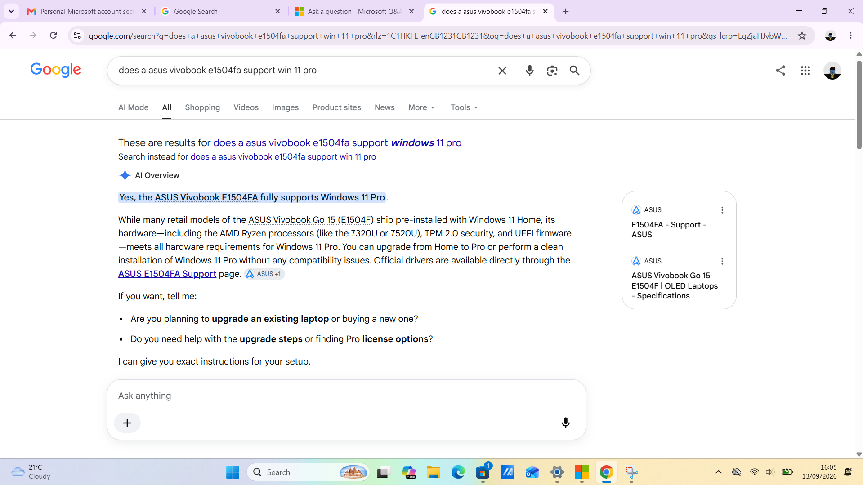Reload the current page
Viewport: 863px width, 485px height.
click(53, 36)
